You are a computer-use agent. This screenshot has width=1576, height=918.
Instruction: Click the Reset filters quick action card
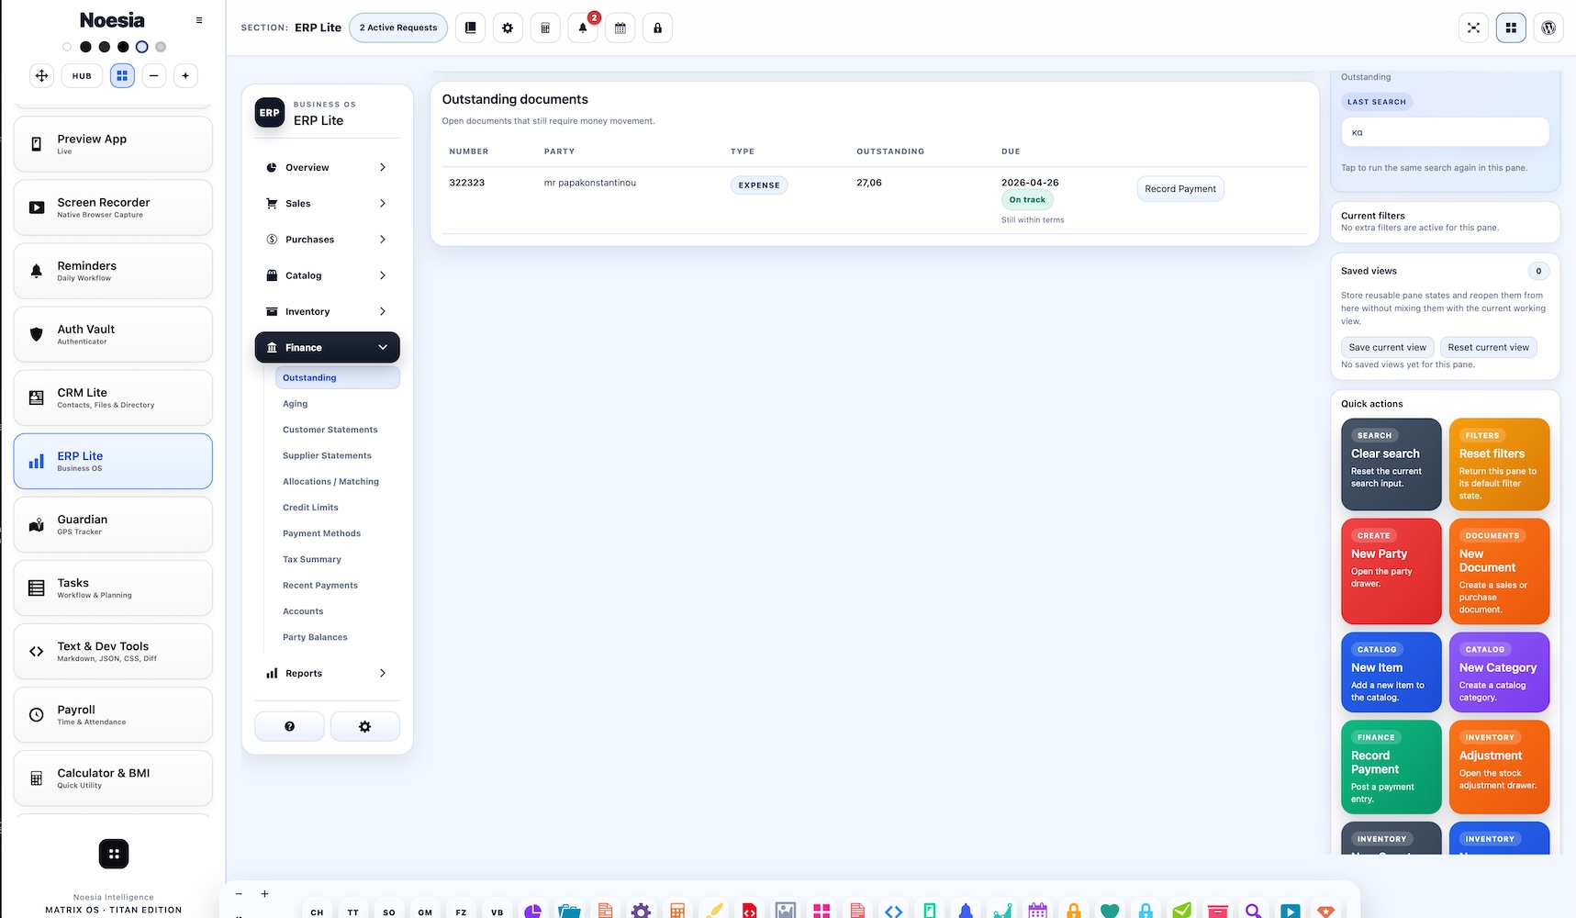(x=1499, y=465)
